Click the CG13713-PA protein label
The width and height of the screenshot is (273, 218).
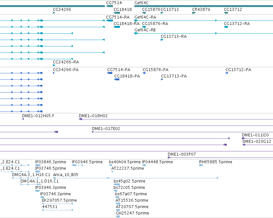pos(174,76)
